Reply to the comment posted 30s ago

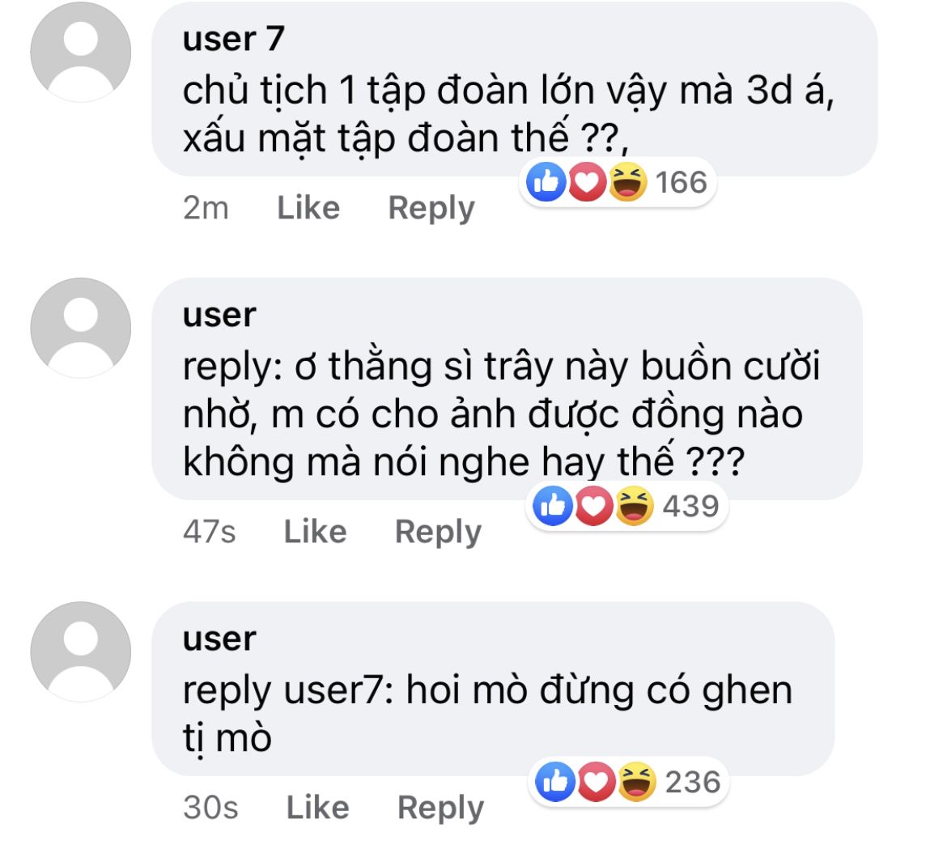tap(440, 809)
